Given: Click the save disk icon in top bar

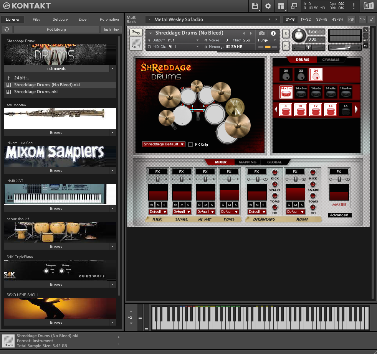Looking at the screenshot, I should [x=255, y=6].
